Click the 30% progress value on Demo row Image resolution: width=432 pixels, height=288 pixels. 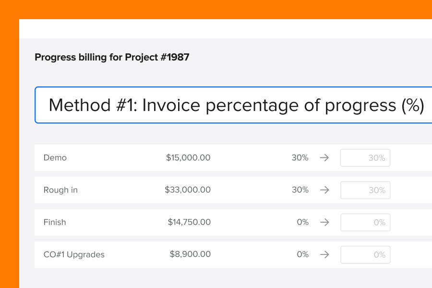pos(300,157)
